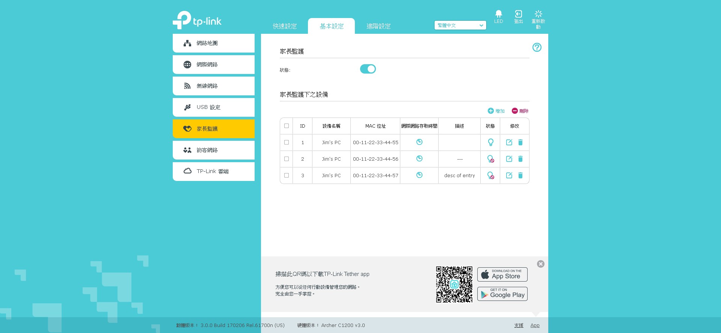Viewport: 721px width, 333px height.
Task: Click MAC address 00-11-22-33-44-57
Action: (376, 175)
